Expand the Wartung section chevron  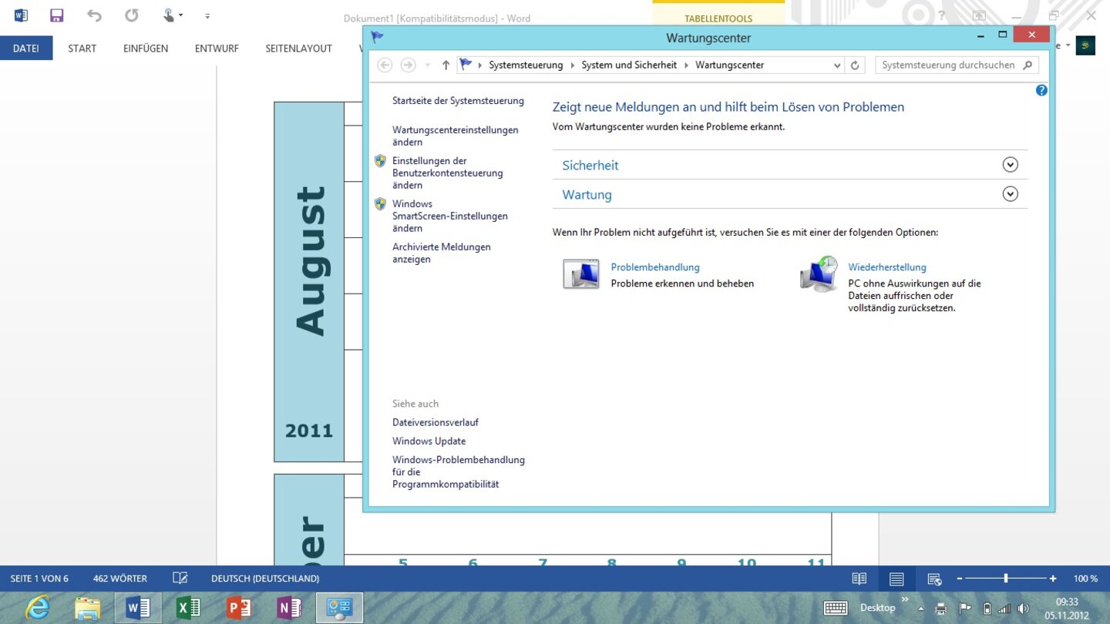(1011, 194)
